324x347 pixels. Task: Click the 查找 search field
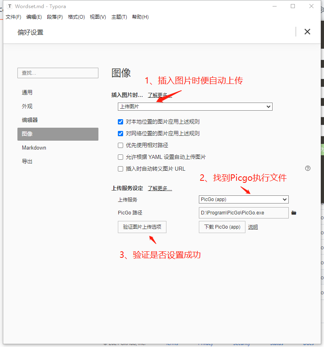[x=58, y=73]
